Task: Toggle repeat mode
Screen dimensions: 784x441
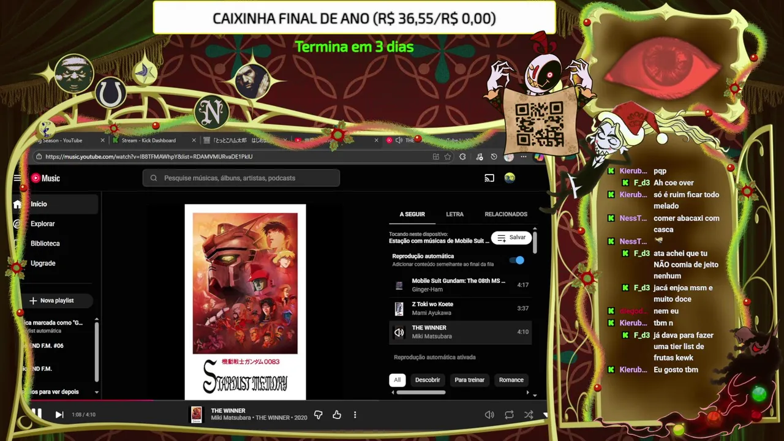Action: [x=509, y=415]
